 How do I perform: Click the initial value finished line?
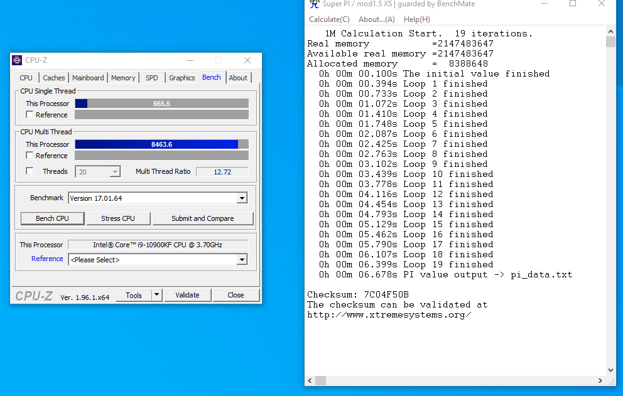tap(435, 74)
